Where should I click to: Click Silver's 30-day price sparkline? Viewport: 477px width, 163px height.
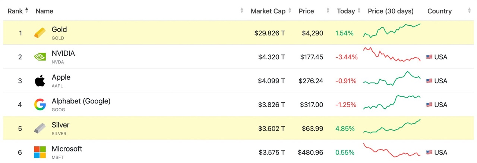pyautogui.click(x=392, y=126)
